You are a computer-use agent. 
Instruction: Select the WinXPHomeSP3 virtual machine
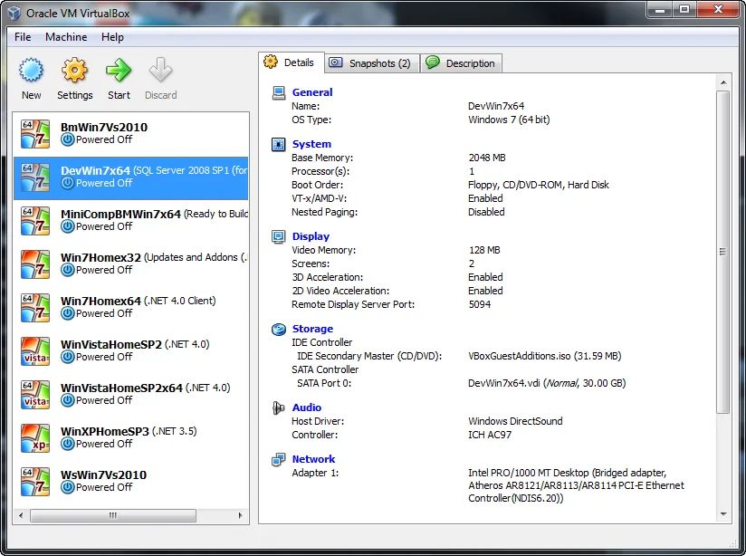click(x=131, y=438)
